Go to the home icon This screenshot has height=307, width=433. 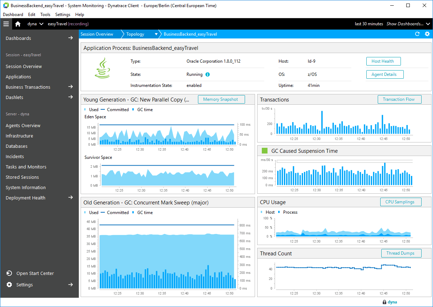point(18,24)
